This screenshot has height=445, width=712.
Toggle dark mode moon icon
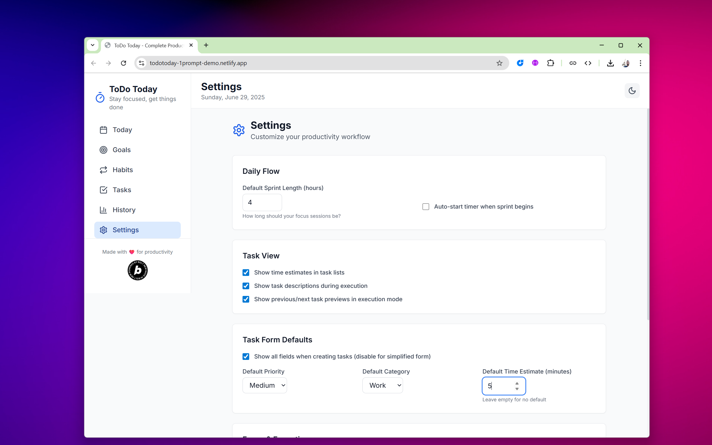(x=632, y=91)
